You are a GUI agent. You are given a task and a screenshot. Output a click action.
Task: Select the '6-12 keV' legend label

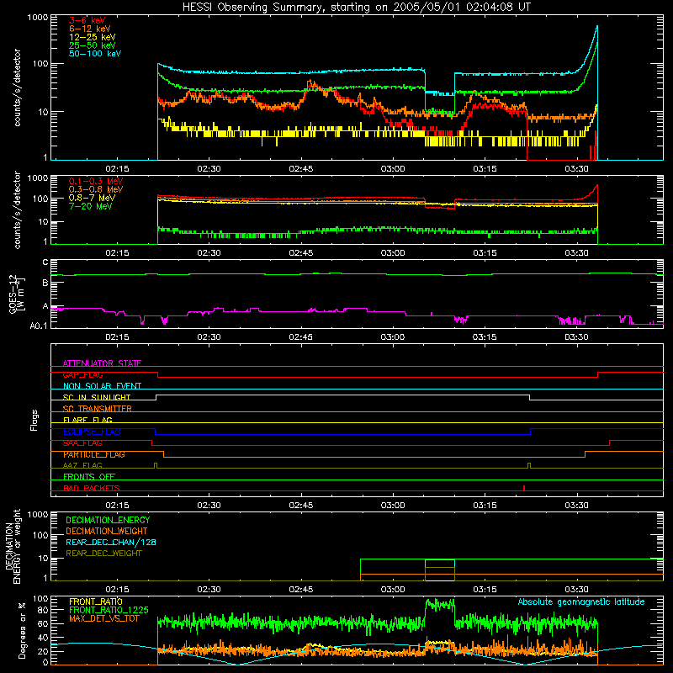90,29
